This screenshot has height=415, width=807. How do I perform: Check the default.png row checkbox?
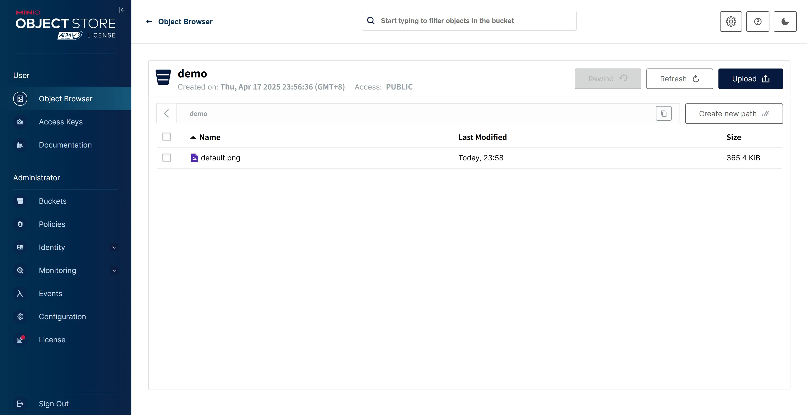coord(166,158)
